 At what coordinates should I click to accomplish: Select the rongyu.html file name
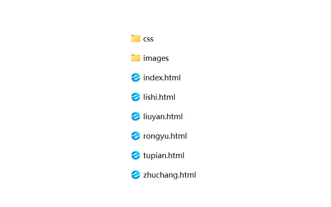coord(165,136)
